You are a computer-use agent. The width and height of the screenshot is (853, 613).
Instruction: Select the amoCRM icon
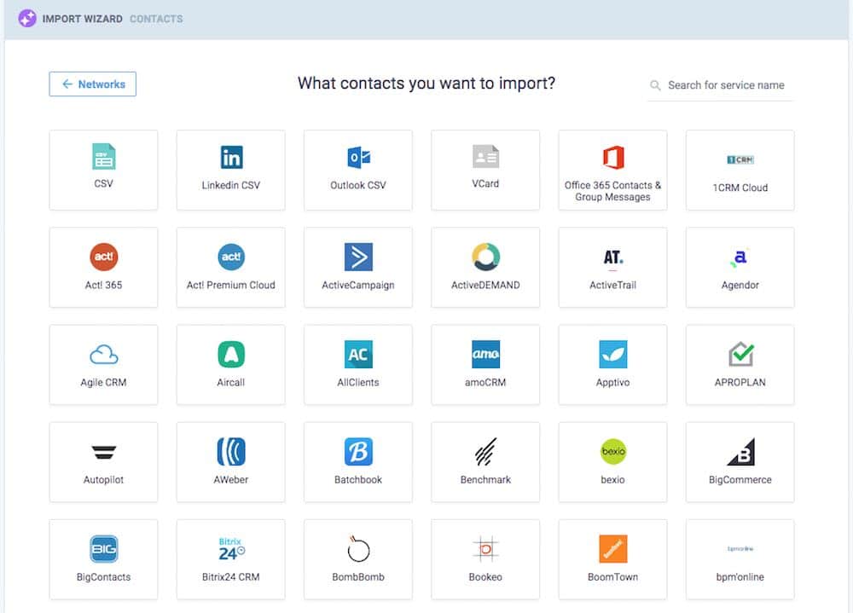point(486,354)
